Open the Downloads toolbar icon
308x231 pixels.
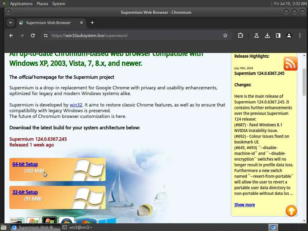tap(267, 35)
